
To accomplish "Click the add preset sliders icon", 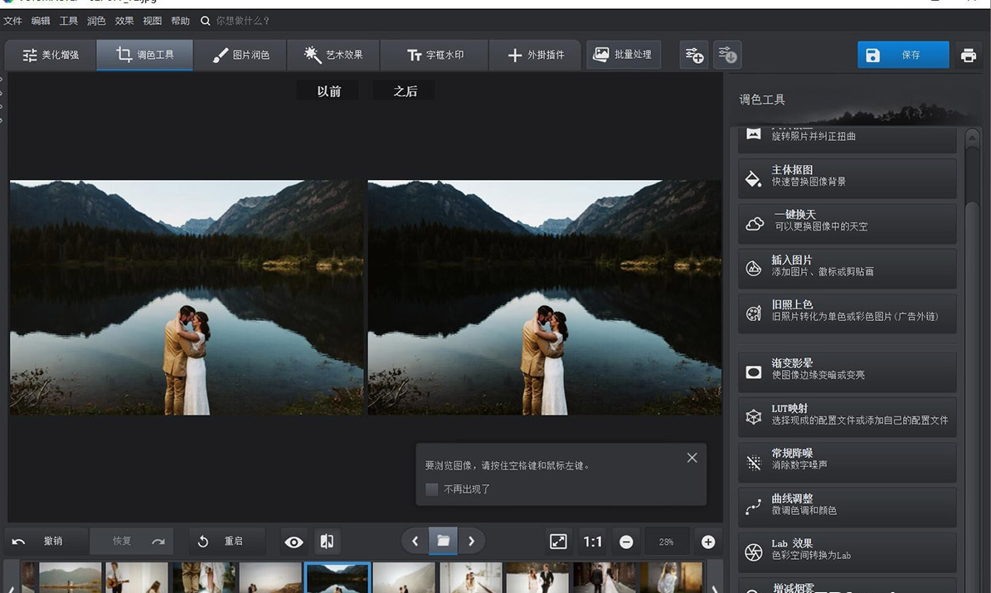I will pyautogui.click(x=694, y=55).
